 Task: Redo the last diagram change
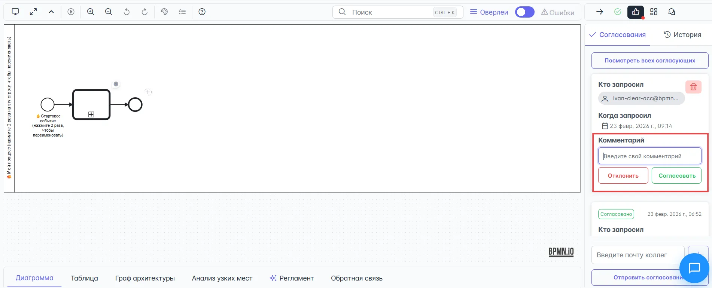(144, 12)
